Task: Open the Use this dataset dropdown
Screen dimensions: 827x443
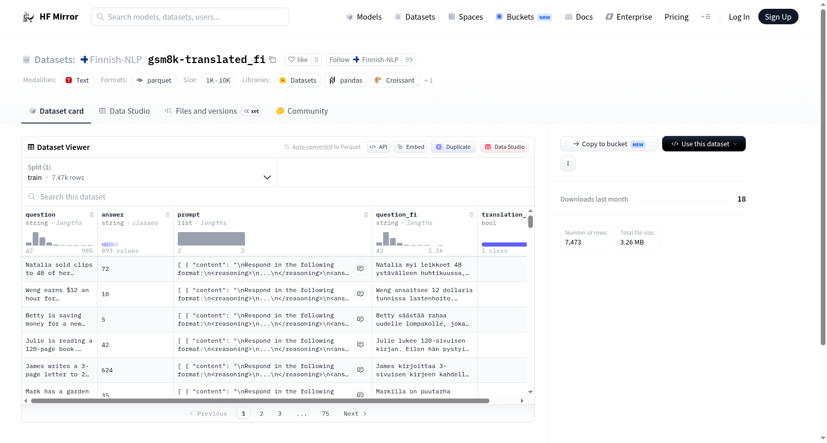Action: coord(704,144)
